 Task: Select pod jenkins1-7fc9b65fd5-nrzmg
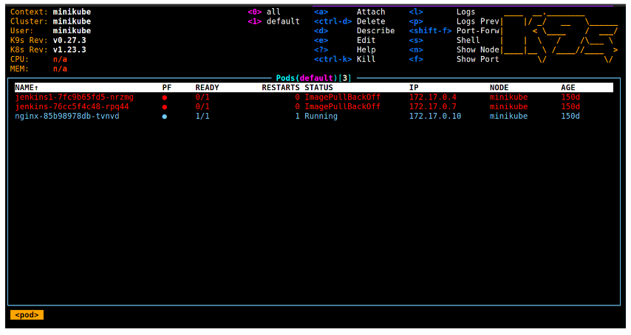75,97
